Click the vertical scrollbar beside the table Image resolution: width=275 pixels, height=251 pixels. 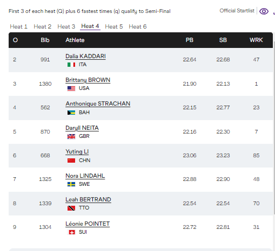coord(274,128)
